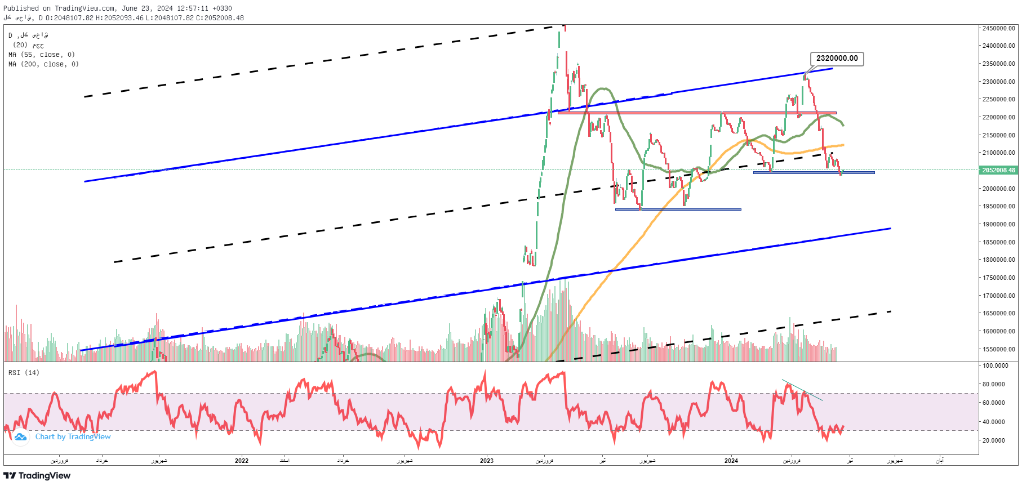The image size is (1022, 486).
Task: Select the MA (200, close, 0) legend
Action: tap(43, 64)
